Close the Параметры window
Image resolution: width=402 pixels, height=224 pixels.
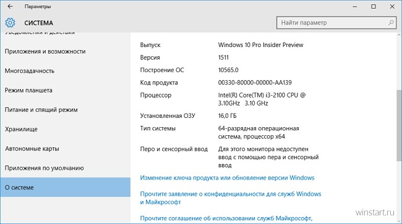tap(392, 7)
